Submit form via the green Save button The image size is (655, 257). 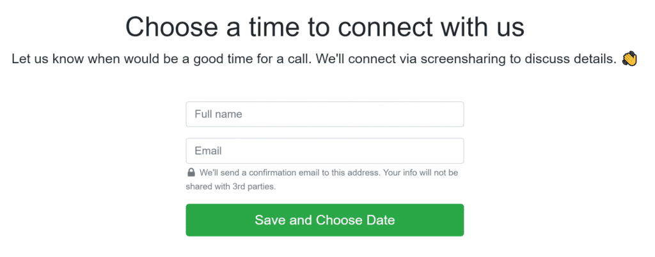324,220
